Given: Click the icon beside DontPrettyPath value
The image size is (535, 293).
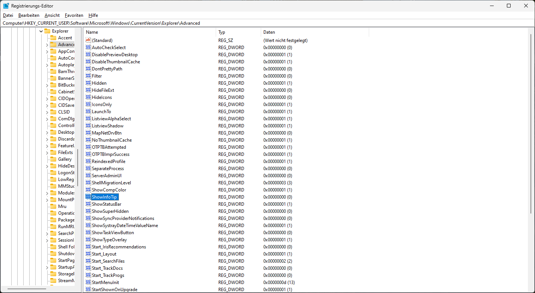Looking at the screenshot, I should 88,69.
